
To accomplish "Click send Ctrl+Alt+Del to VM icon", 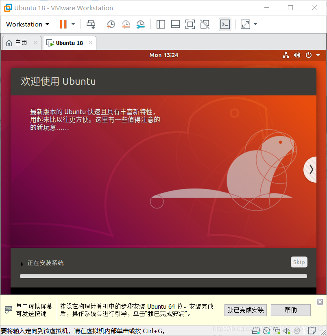I will click(91, 24).
